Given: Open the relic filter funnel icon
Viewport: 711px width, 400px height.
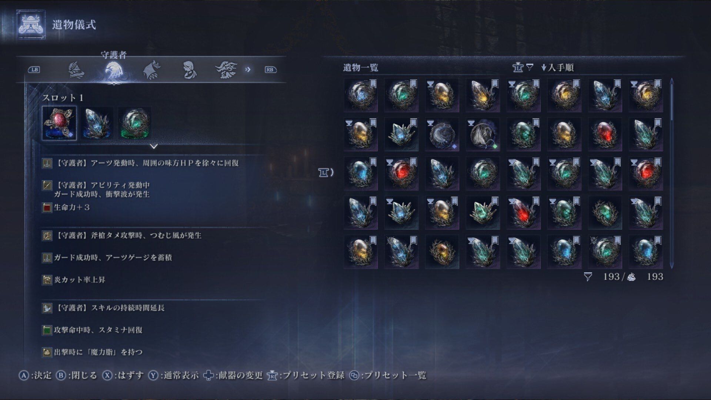Looking at the screenshot, I should 530,67.
